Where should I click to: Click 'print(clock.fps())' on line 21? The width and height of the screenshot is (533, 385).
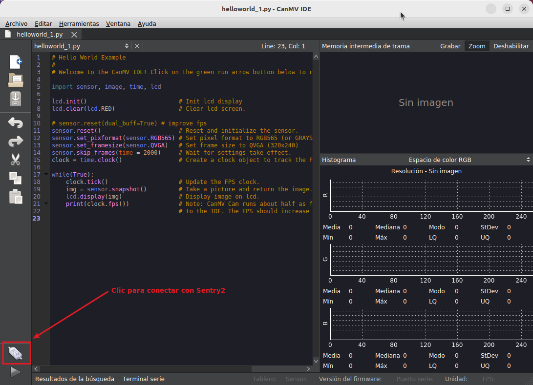[97, 203]
